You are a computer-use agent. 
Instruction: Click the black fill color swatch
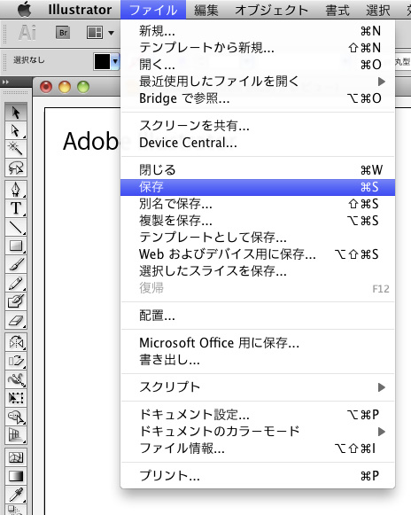pos(102,62)
